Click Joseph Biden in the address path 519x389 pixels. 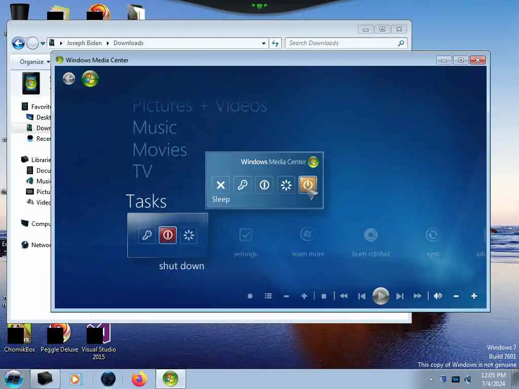(84, 43)
